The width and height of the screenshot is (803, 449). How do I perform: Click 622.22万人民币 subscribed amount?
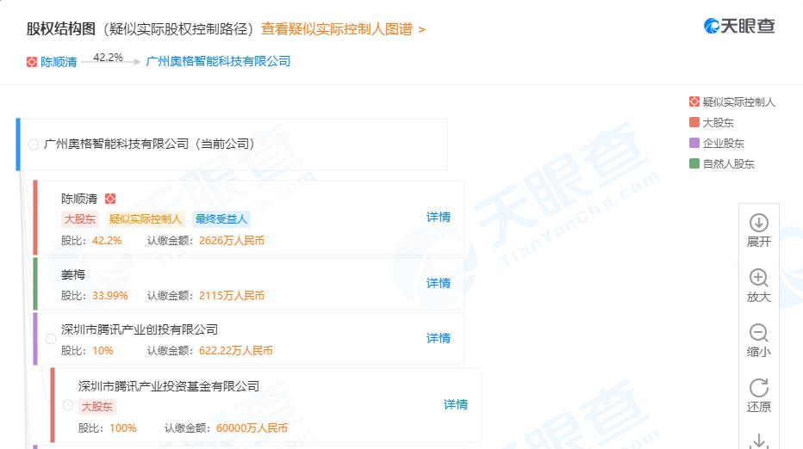click(x=235, y=351)
